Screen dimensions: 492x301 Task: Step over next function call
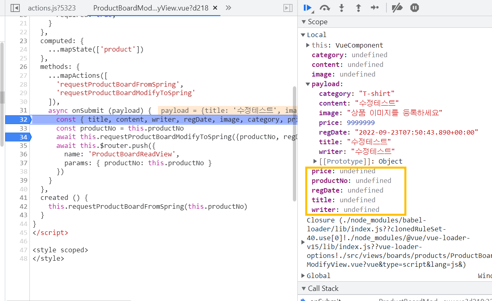(325, 8)
